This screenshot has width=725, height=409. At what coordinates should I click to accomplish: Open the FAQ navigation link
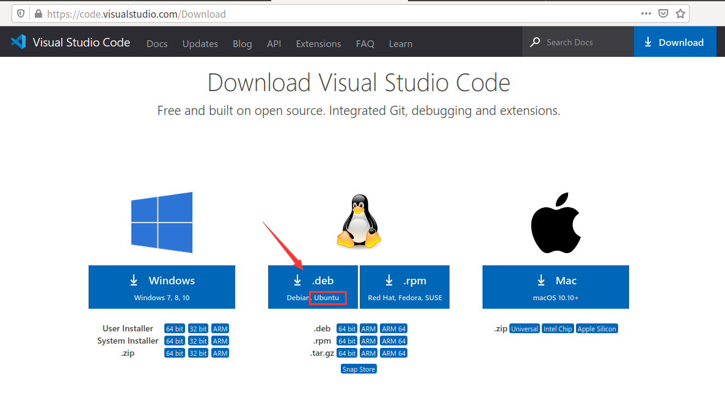click(365, 43)
